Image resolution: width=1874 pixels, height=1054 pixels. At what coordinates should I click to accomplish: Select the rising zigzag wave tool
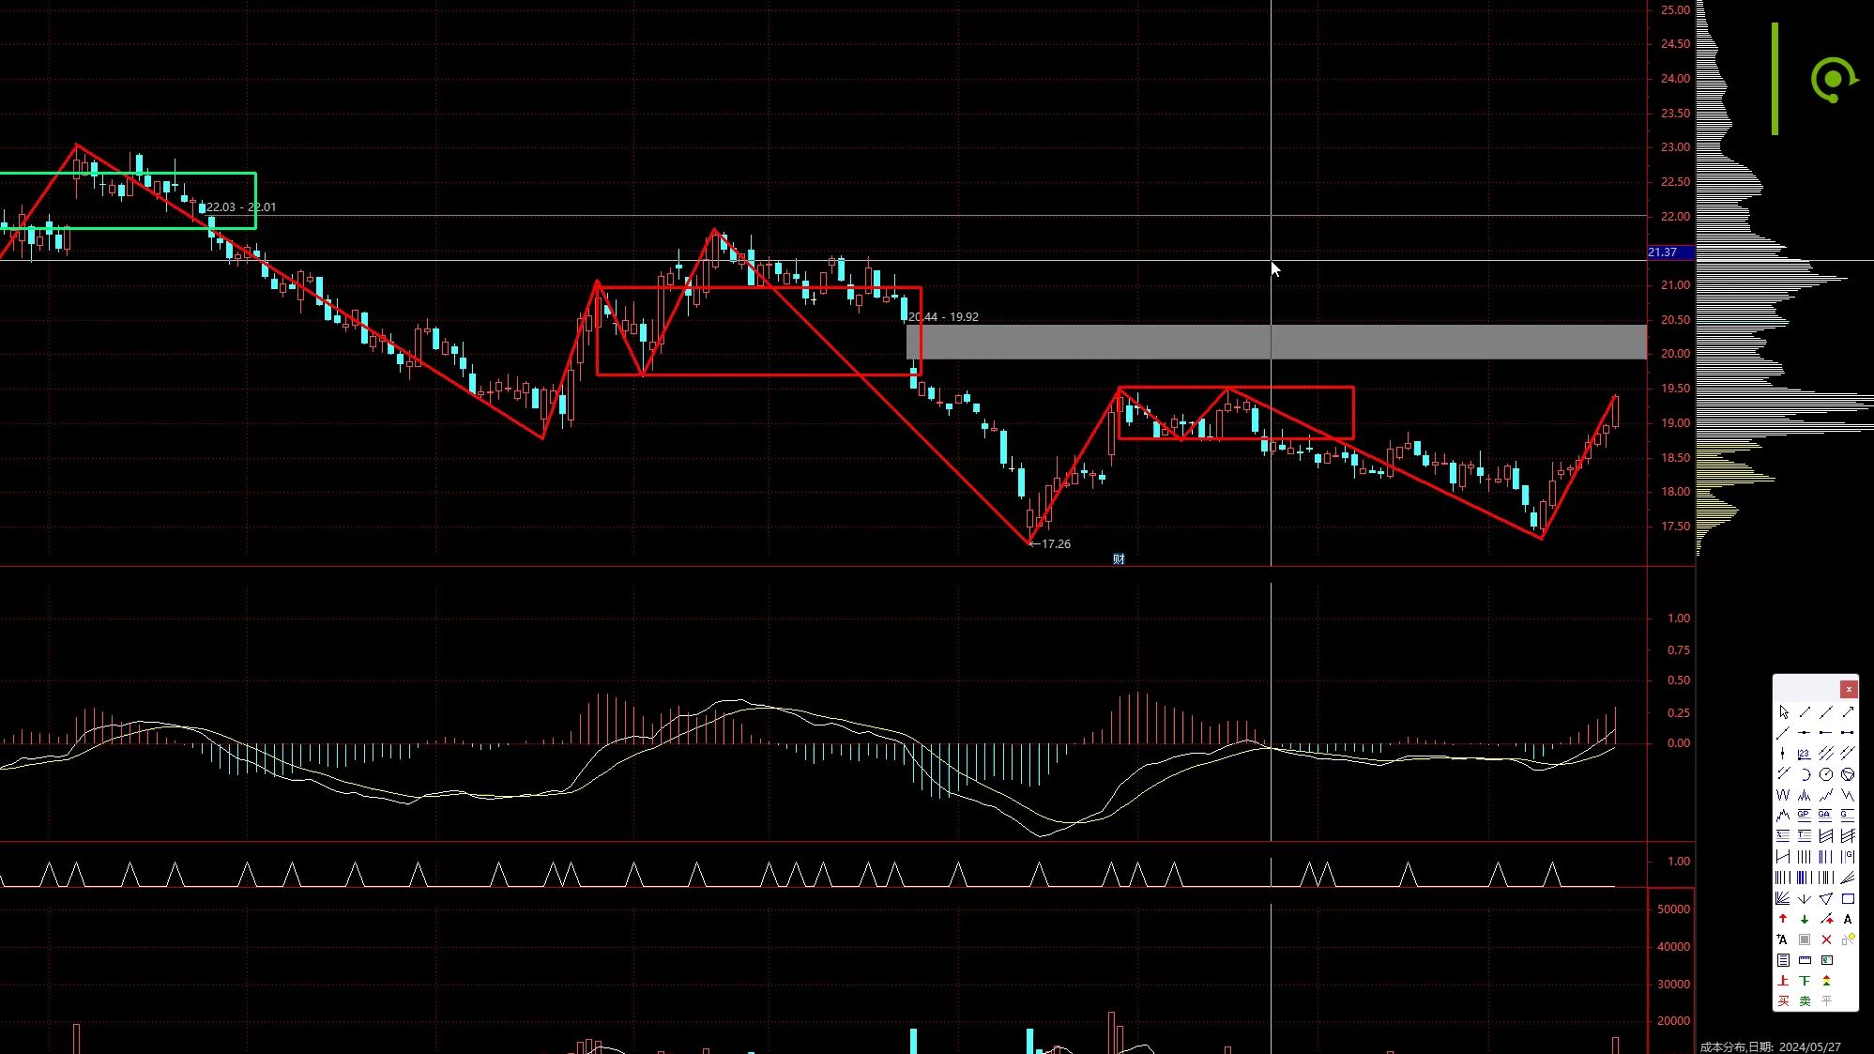[x=1826, y=795]
